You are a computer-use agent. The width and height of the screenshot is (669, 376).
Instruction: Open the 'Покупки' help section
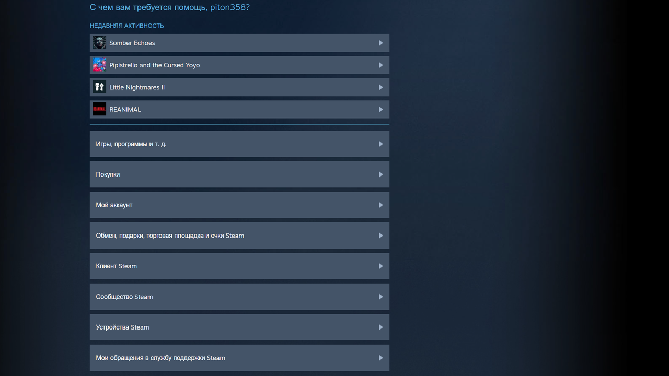coord(239,174)
